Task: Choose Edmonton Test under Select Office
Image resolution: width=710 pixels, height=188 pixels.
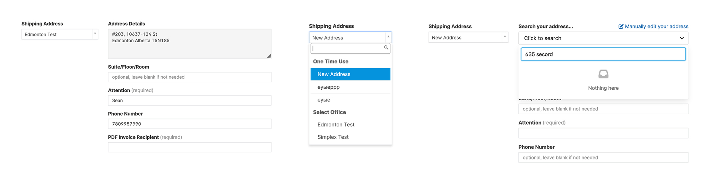Action: point(336,125)
